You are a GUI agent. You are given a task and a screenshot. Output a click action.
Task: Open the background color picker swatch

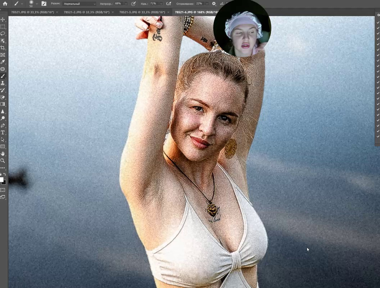pyautogui.click(x=4, y=182)
